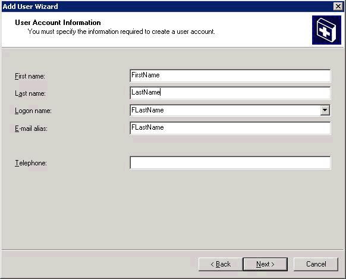Image resolution: width=346 pixels, height=279 pixels.
Task: Close the Add User Wizard dialog
Action: [338, 6]
